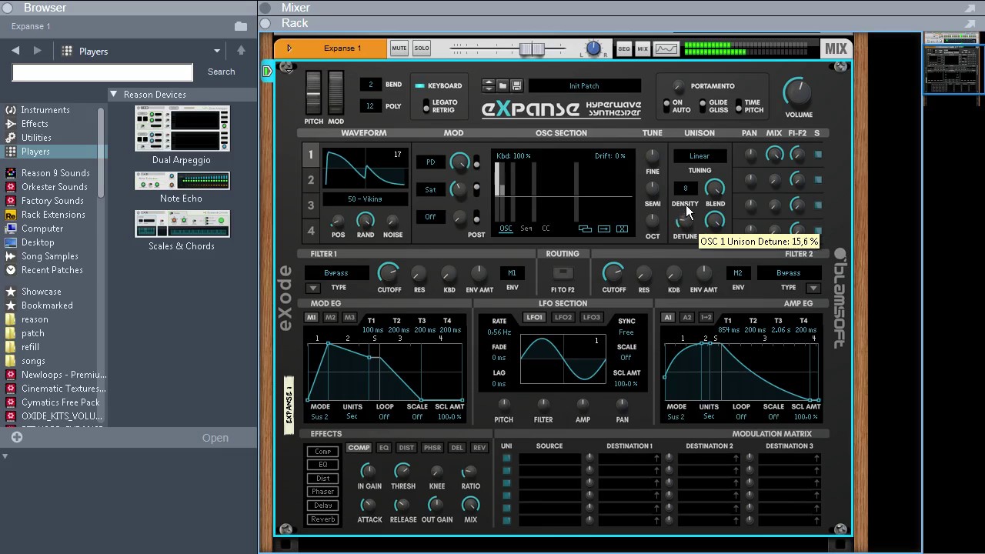Open the Linear unison tuning selector
Screen dimensions: 985x554
pyautogui.click(x=700, y=156)
